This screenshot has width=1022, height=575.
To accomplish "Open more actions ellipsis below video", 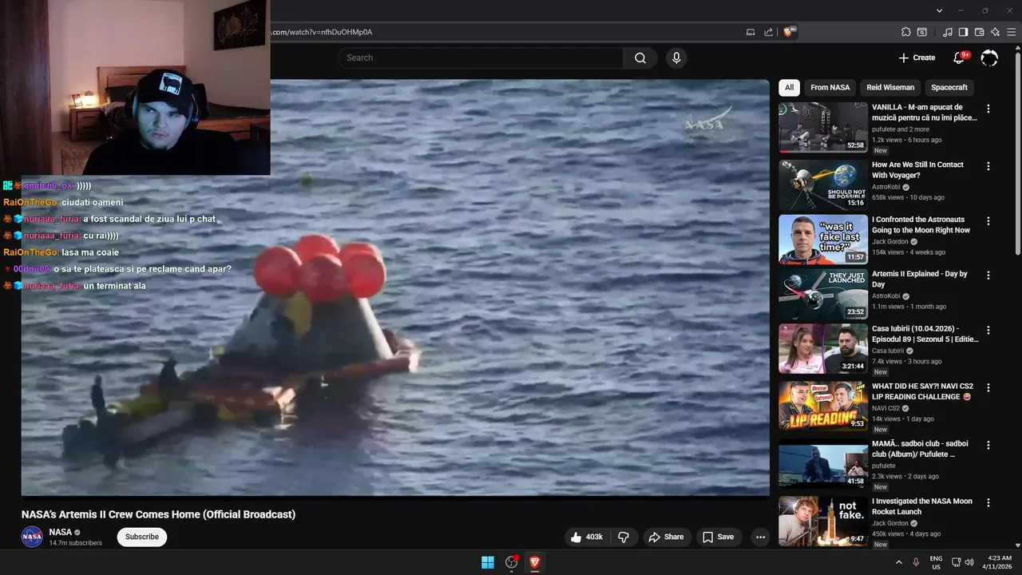I will tap(760, 537).
